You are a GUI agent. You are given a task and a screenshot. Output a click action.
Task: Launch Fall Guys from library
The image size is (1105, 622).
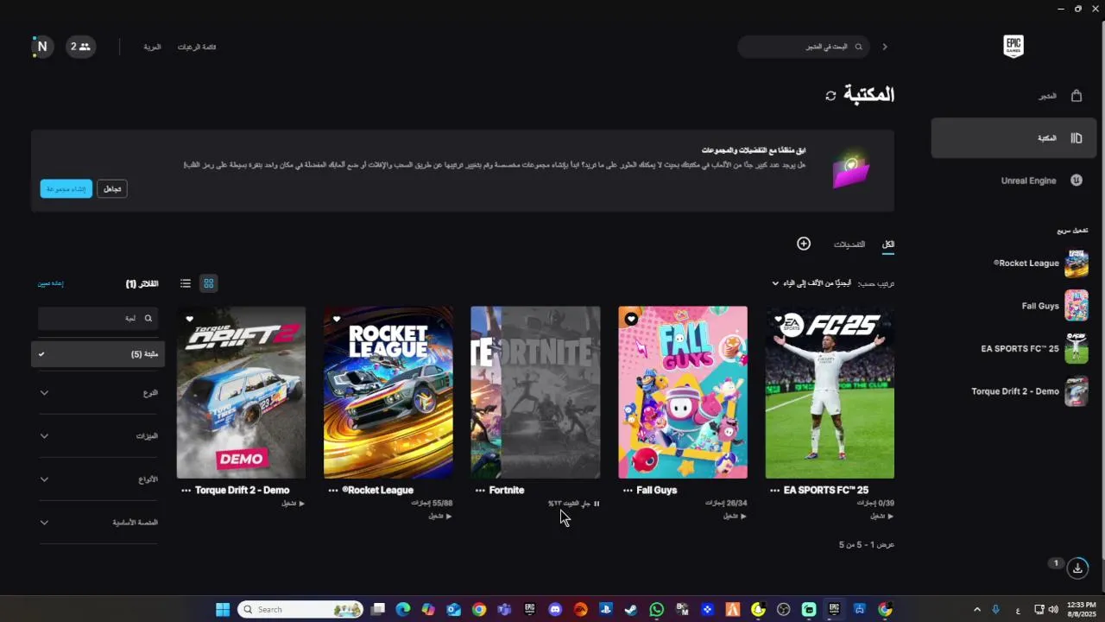pos(735,516)
